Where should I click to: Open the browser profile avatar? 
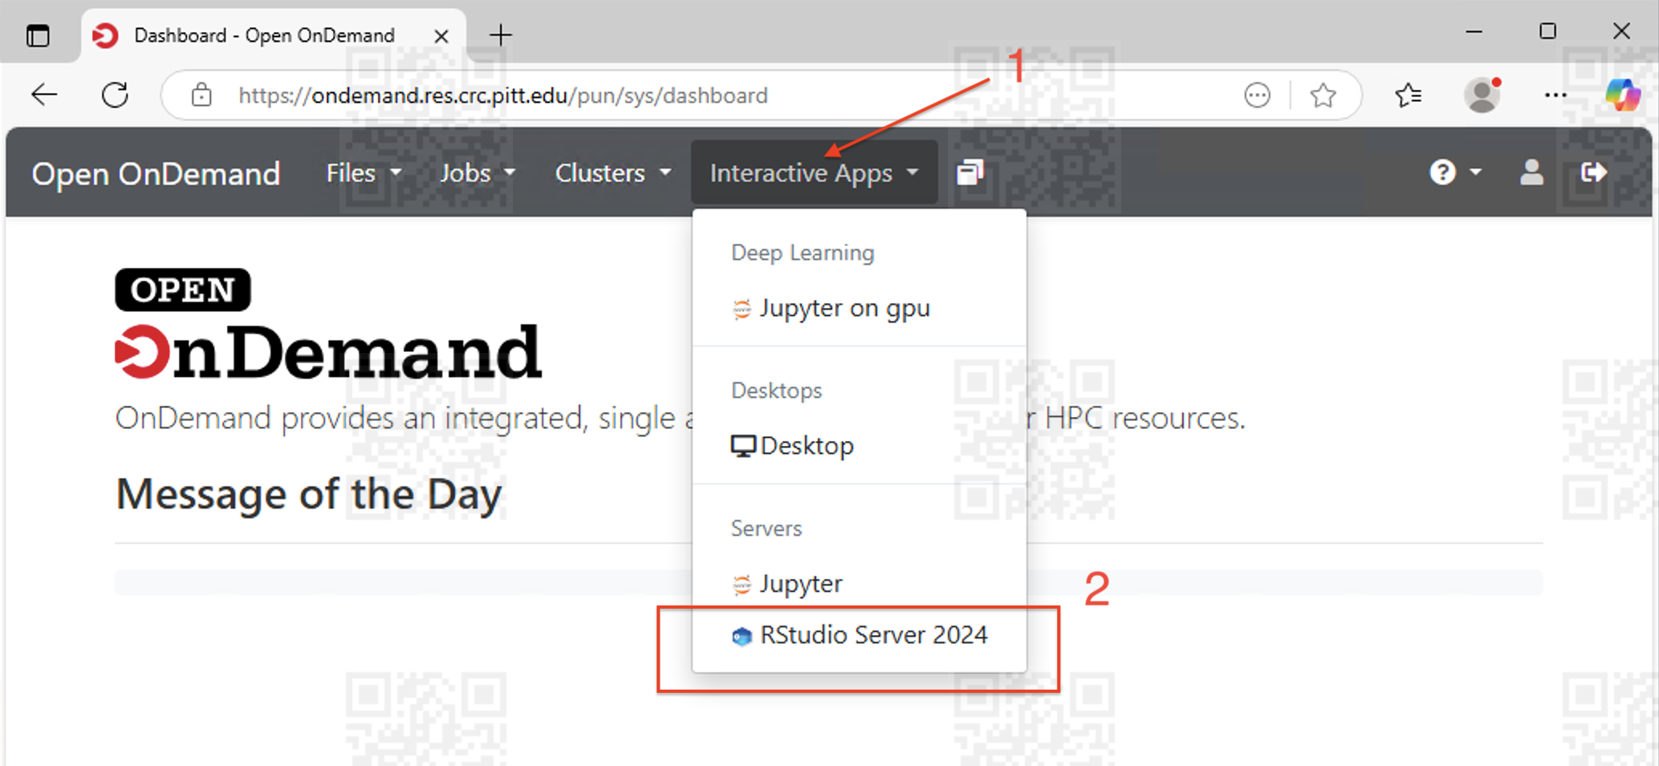(1482, 95)
